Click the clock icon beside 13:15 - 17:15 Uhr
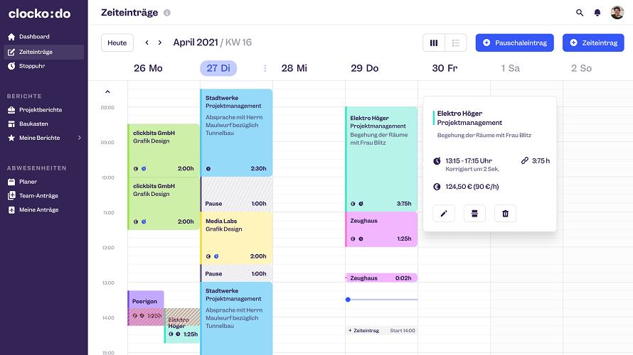633x355 pixels. (437, 161)
